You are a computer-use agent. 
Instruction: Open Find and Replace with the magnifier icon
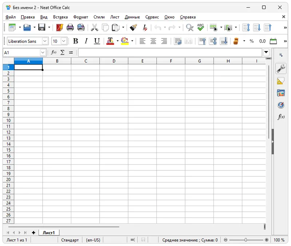(190, 28)
